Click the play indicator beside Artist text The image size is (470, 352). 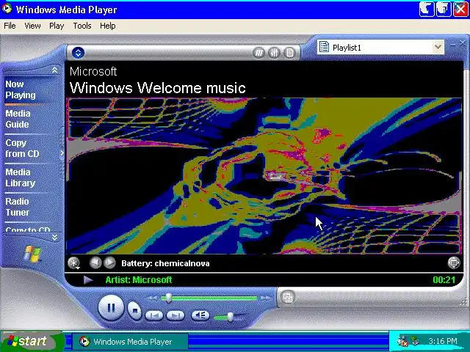(x=87, y=280)
